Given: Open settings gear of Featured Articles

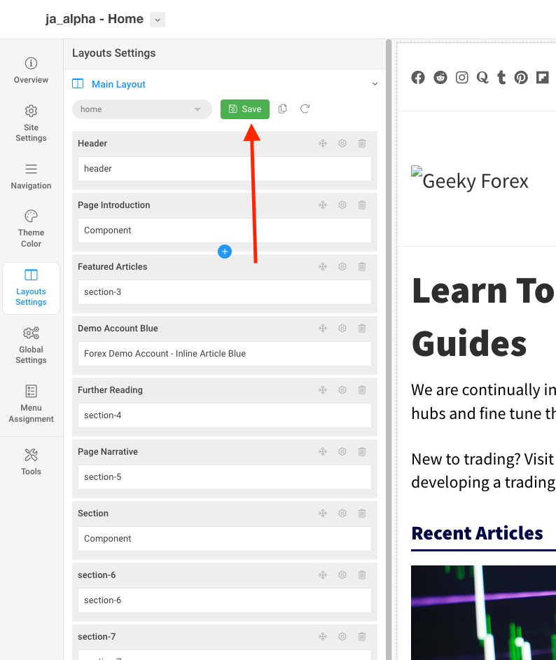Looking at the screenshot, I should coord(342,266).
